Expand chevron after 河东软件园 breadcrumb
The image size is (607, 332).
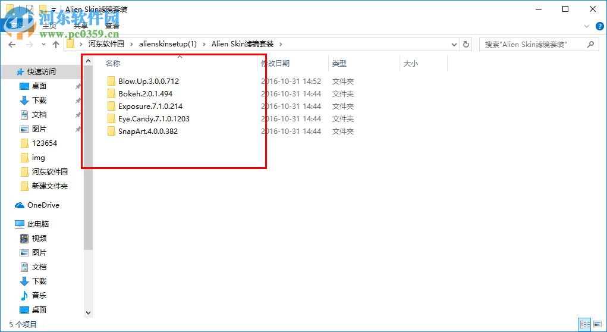point(131,44)
